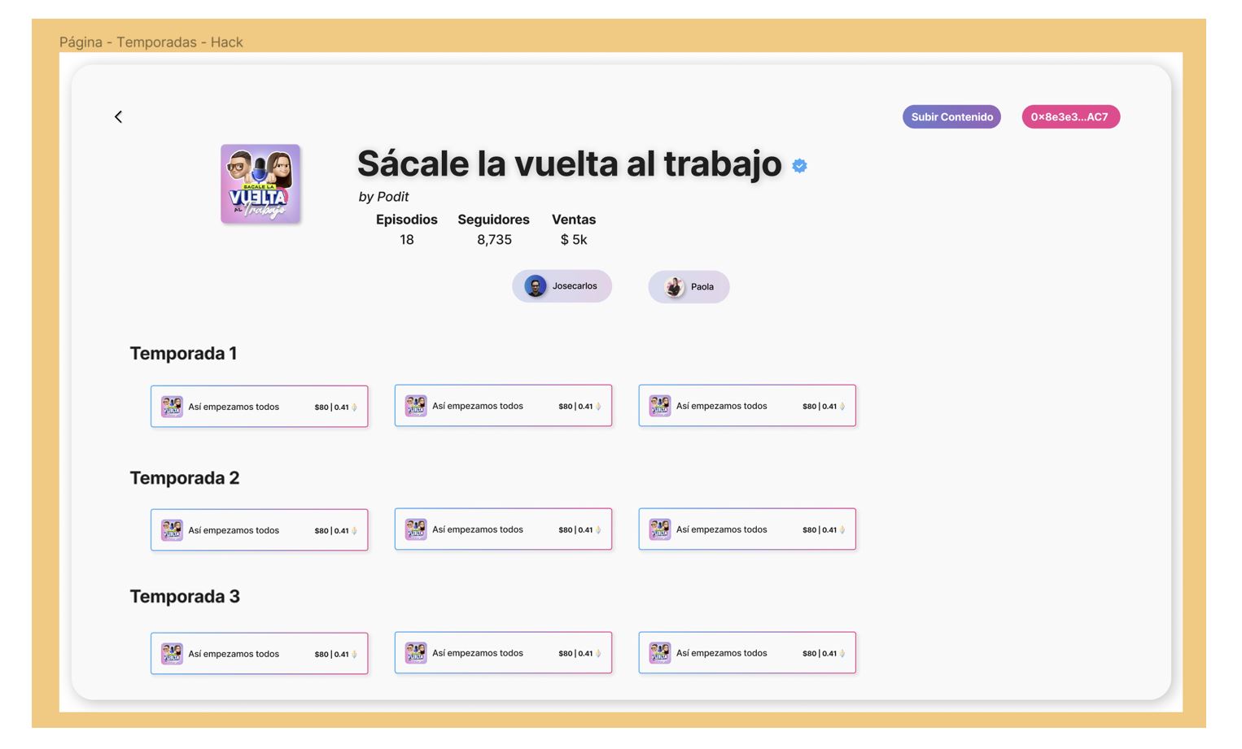
Task: Click the 'Página - Temporadas - Hack' header
Action: 151,41
